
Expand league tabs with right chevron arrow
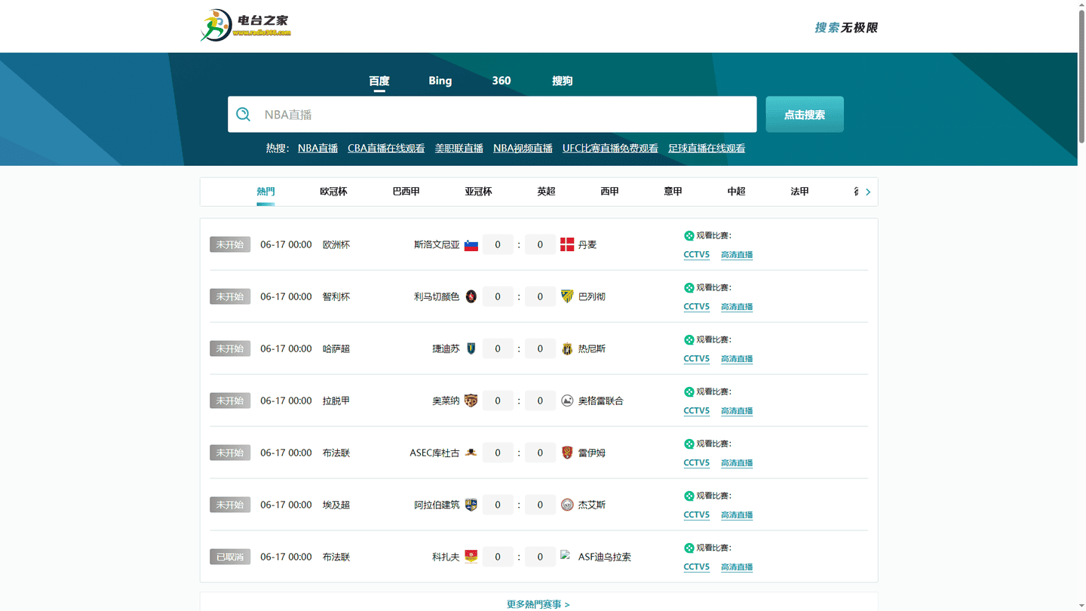coord(868,192)
